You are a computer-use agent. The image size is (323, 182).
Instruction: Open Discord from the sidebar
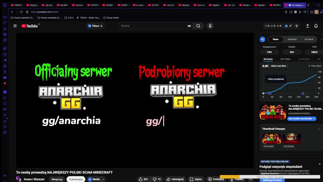[x=5, y=78]
